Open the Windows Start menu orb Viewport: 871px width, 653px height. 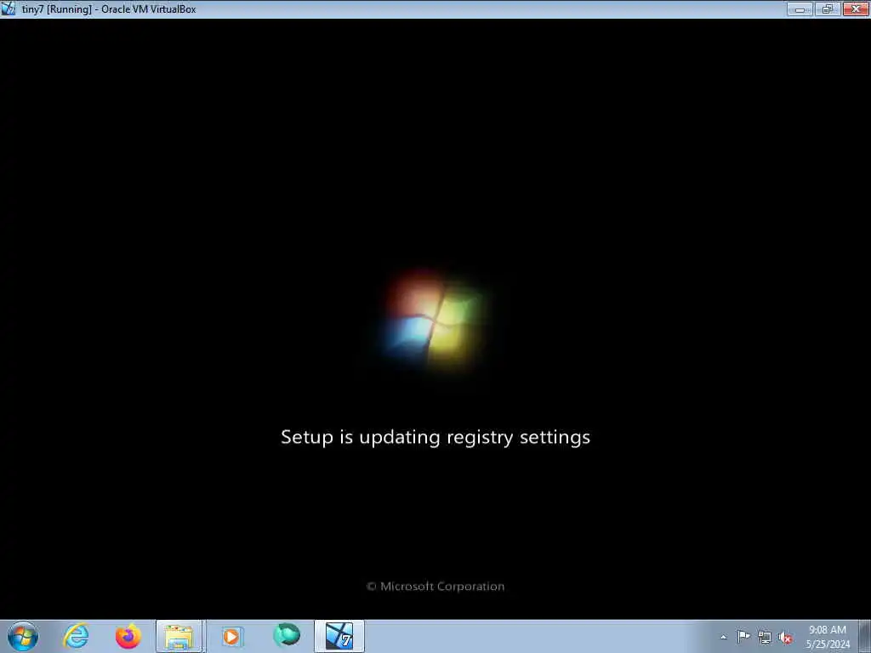pos(23,636)
